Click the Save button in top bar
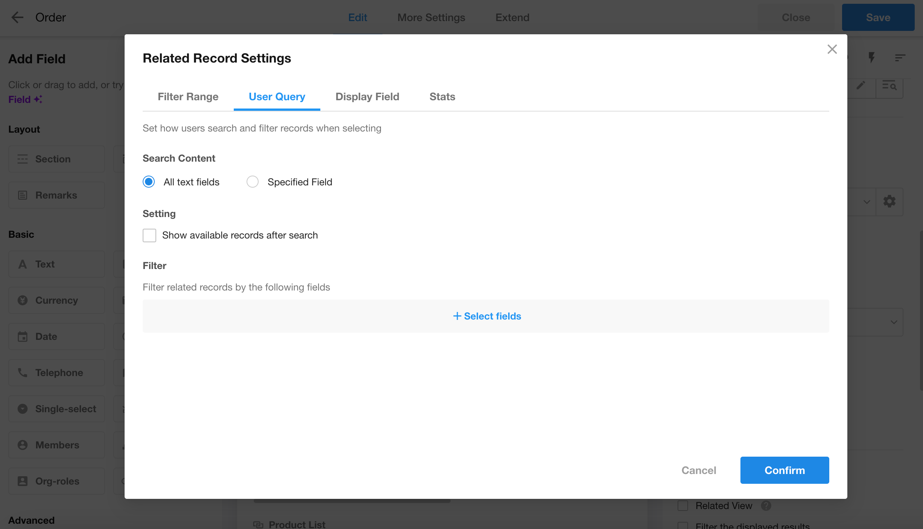The image size is (923, 529). (x=878, y=17)
